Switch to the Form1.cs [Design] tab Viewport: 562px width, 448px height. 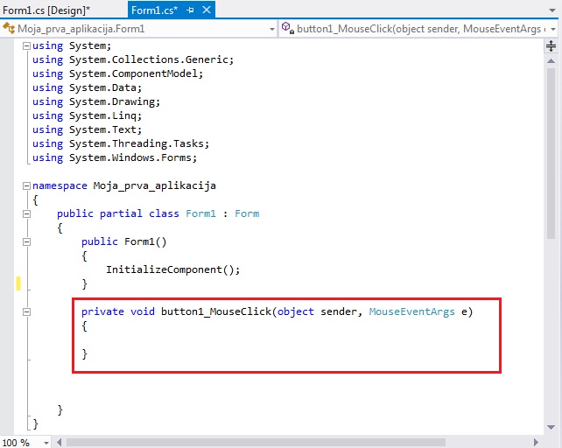click(x=46, y=10)
